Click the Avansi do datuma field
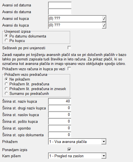This screenshot has height=162, width=133. click(x=60, y=12)
